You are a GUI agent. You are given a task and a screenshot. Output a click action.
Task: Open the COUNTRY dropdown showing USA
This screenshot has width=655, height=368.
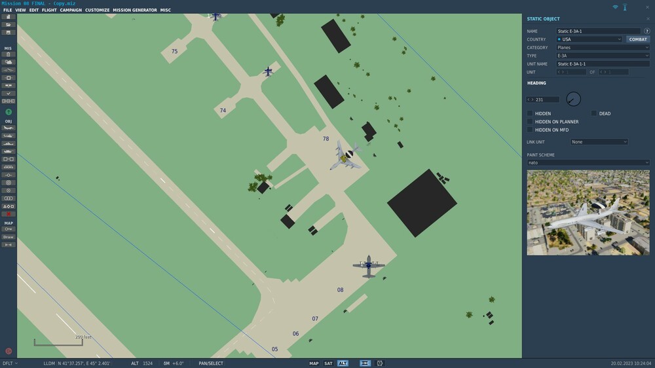[x=589, y=39]
